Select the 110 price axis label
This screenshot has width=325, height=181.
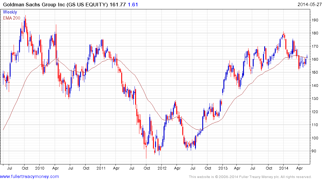pos(315,125)
